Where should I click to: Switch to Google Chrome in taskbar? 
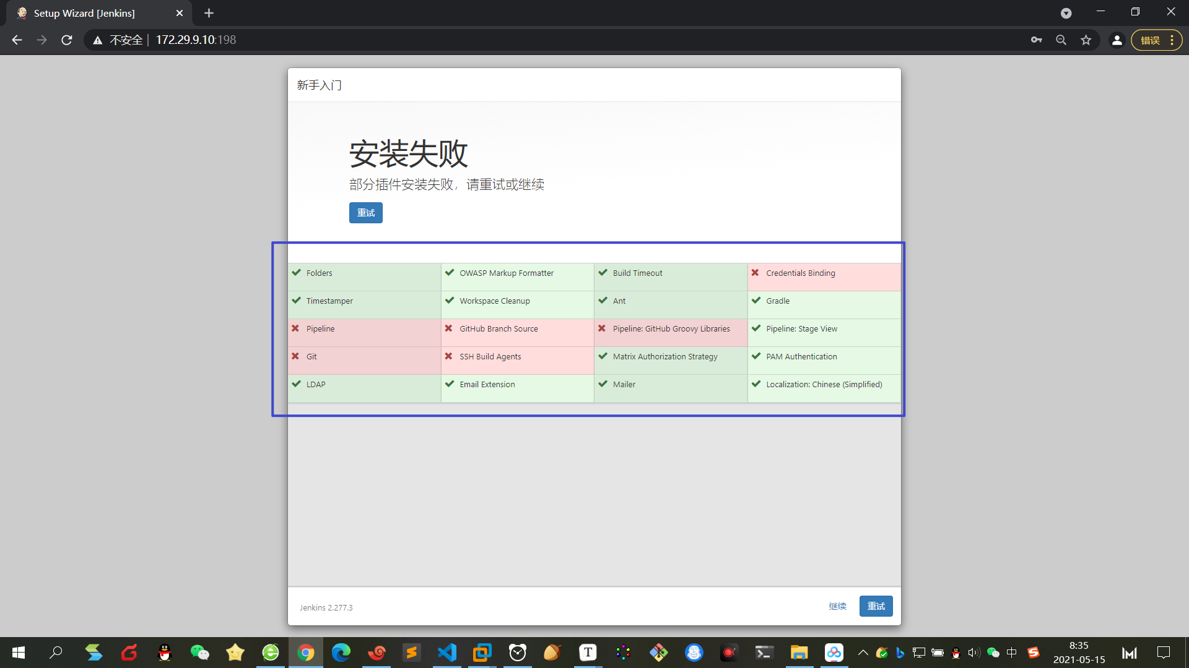tap(305, 653)
